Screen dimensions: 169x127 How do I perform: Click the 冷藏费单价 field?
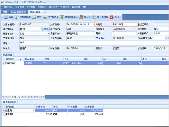click(x=161, y=34)
